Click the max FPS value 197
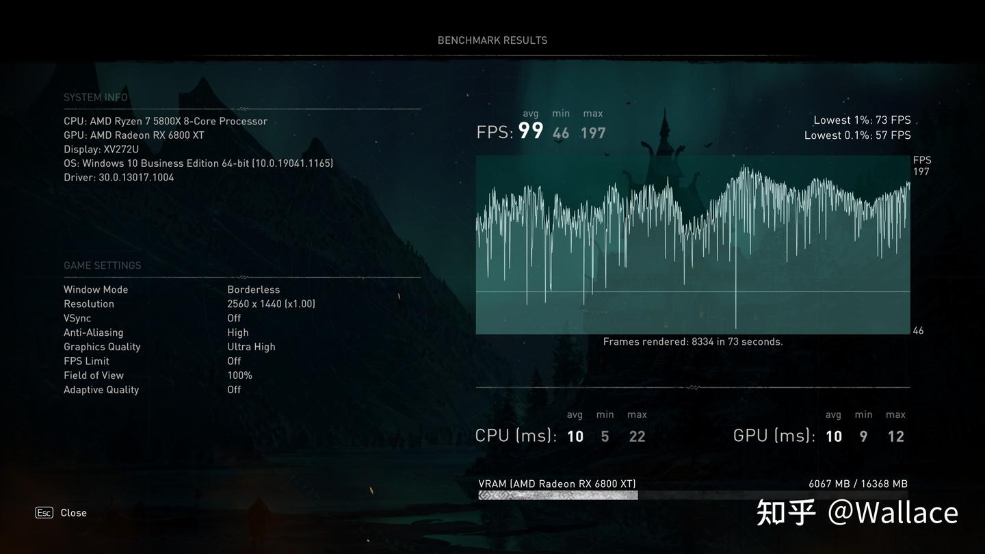The image size is (985, 554). point(592,133)
